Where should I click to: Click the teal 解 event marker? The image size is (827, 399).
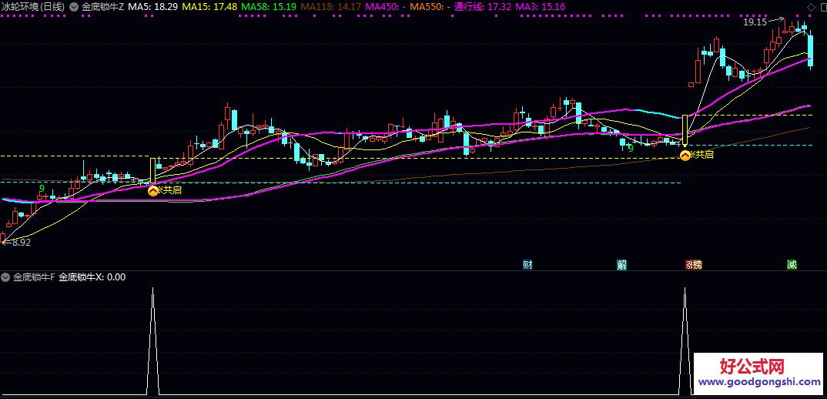tap(621, 265)
